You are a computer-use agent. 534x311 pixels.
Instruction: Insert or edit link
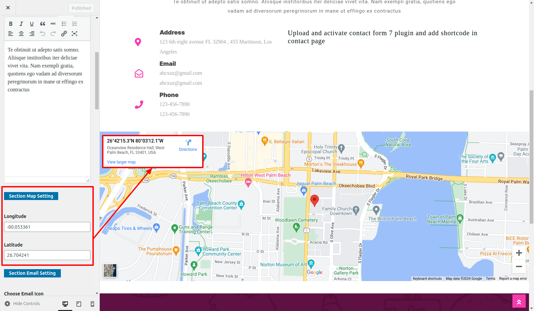[64, 34]
